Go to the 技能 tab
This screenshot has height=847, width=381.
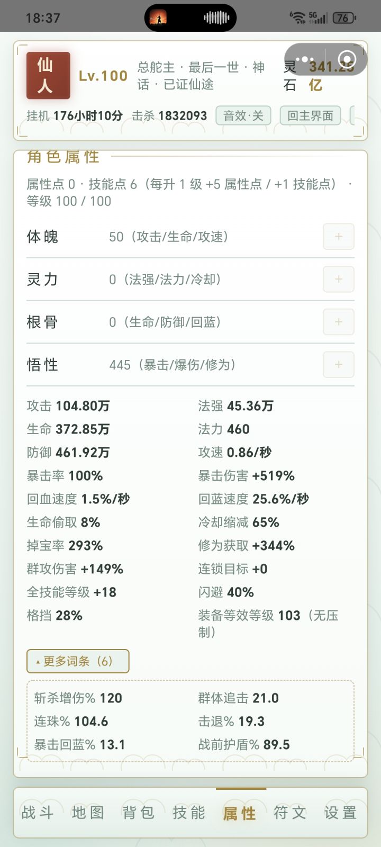(189, 813)
